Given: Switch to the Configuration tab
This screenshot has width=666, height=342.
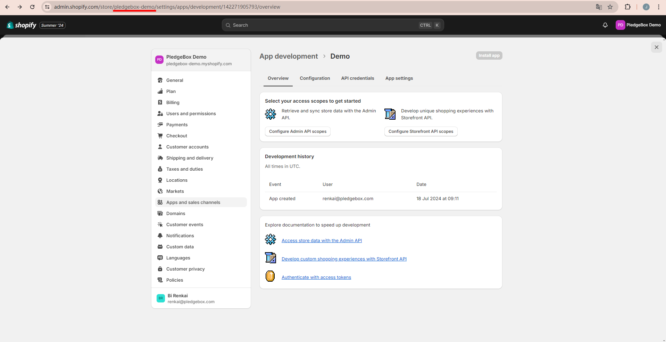Looking at the screenshot, I should (x=315, y=78).
